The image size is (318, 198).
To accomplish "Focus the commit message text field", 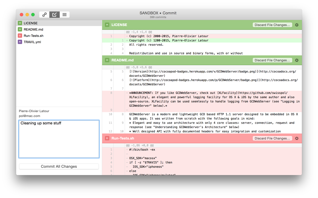I will click(59, 139).
